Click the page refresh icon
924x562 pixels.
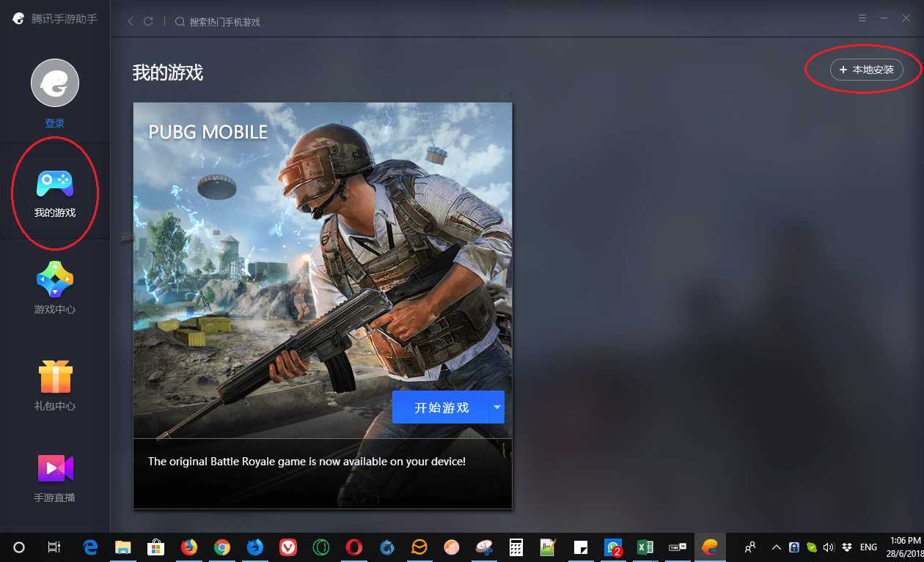pos(149,21)
